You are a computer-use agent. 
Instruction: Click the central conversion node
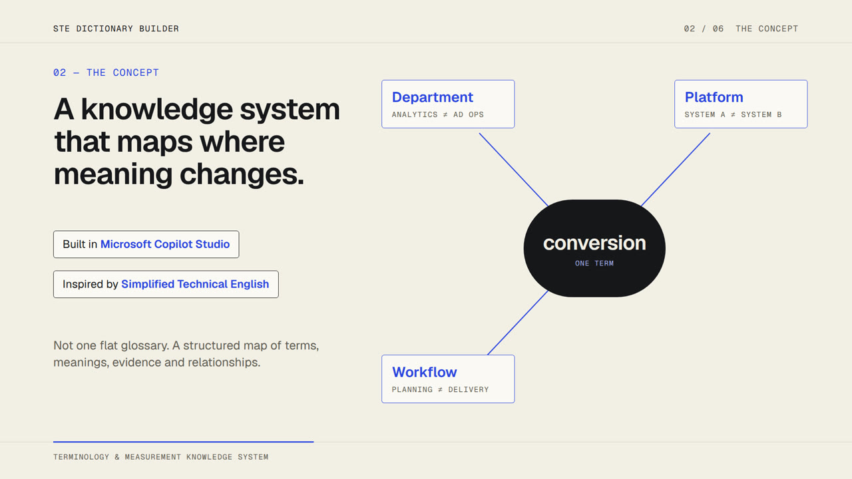(594, 248)
